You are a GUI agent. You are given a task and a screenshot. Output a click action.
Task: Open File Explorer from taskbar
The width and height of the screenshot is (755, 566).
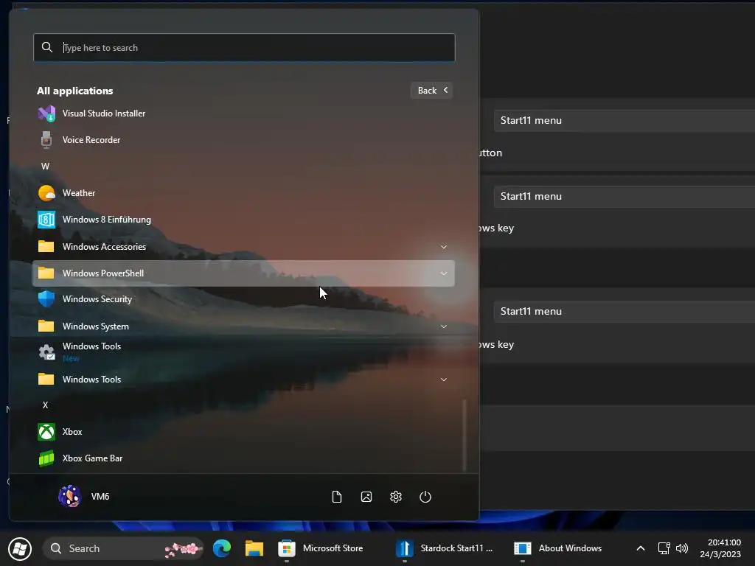tap(254, 548)
